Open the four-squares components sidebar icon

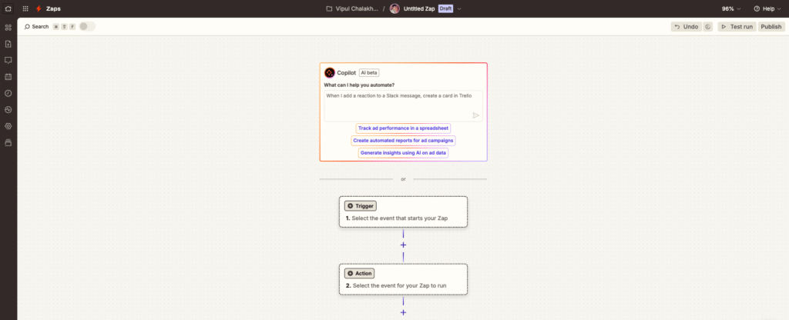[8, 28]
